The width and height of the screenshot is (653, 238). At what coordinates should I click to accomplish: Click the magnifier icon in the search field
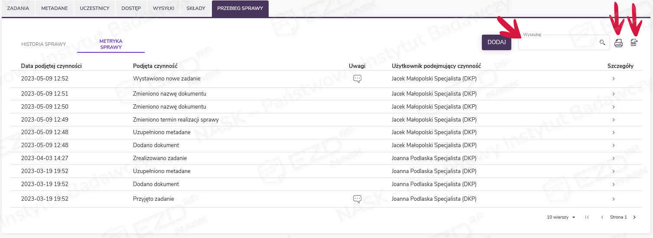[x=602, y=42]
